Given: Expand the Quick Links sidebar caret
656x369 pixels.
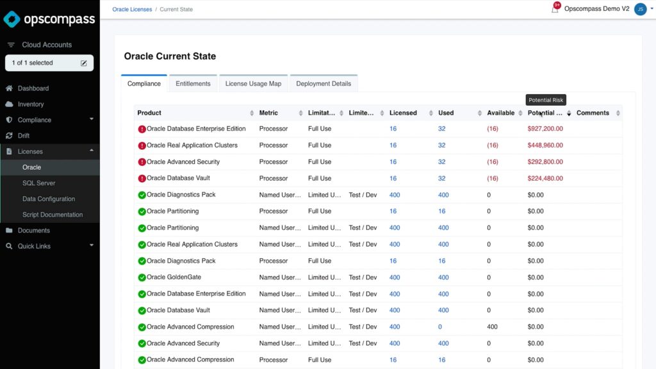Looking at the screenshot, I should pyautogui.click(x=92, y=245).
